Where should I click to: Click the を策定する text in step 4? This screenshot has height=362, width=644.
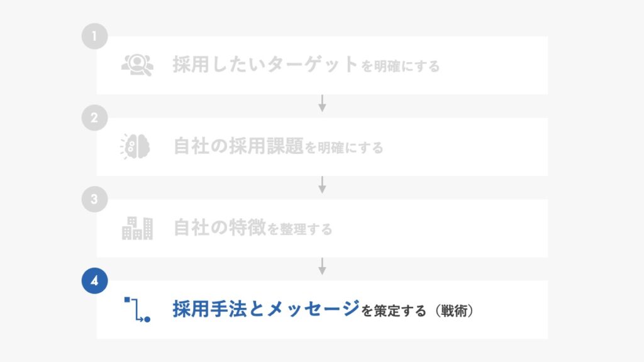(394, 310)
